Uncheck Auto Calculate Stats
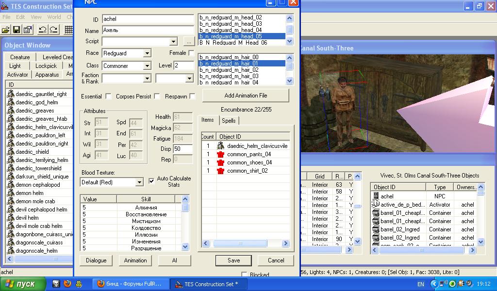Screen dimensions: 497x291 pos(151,181)
